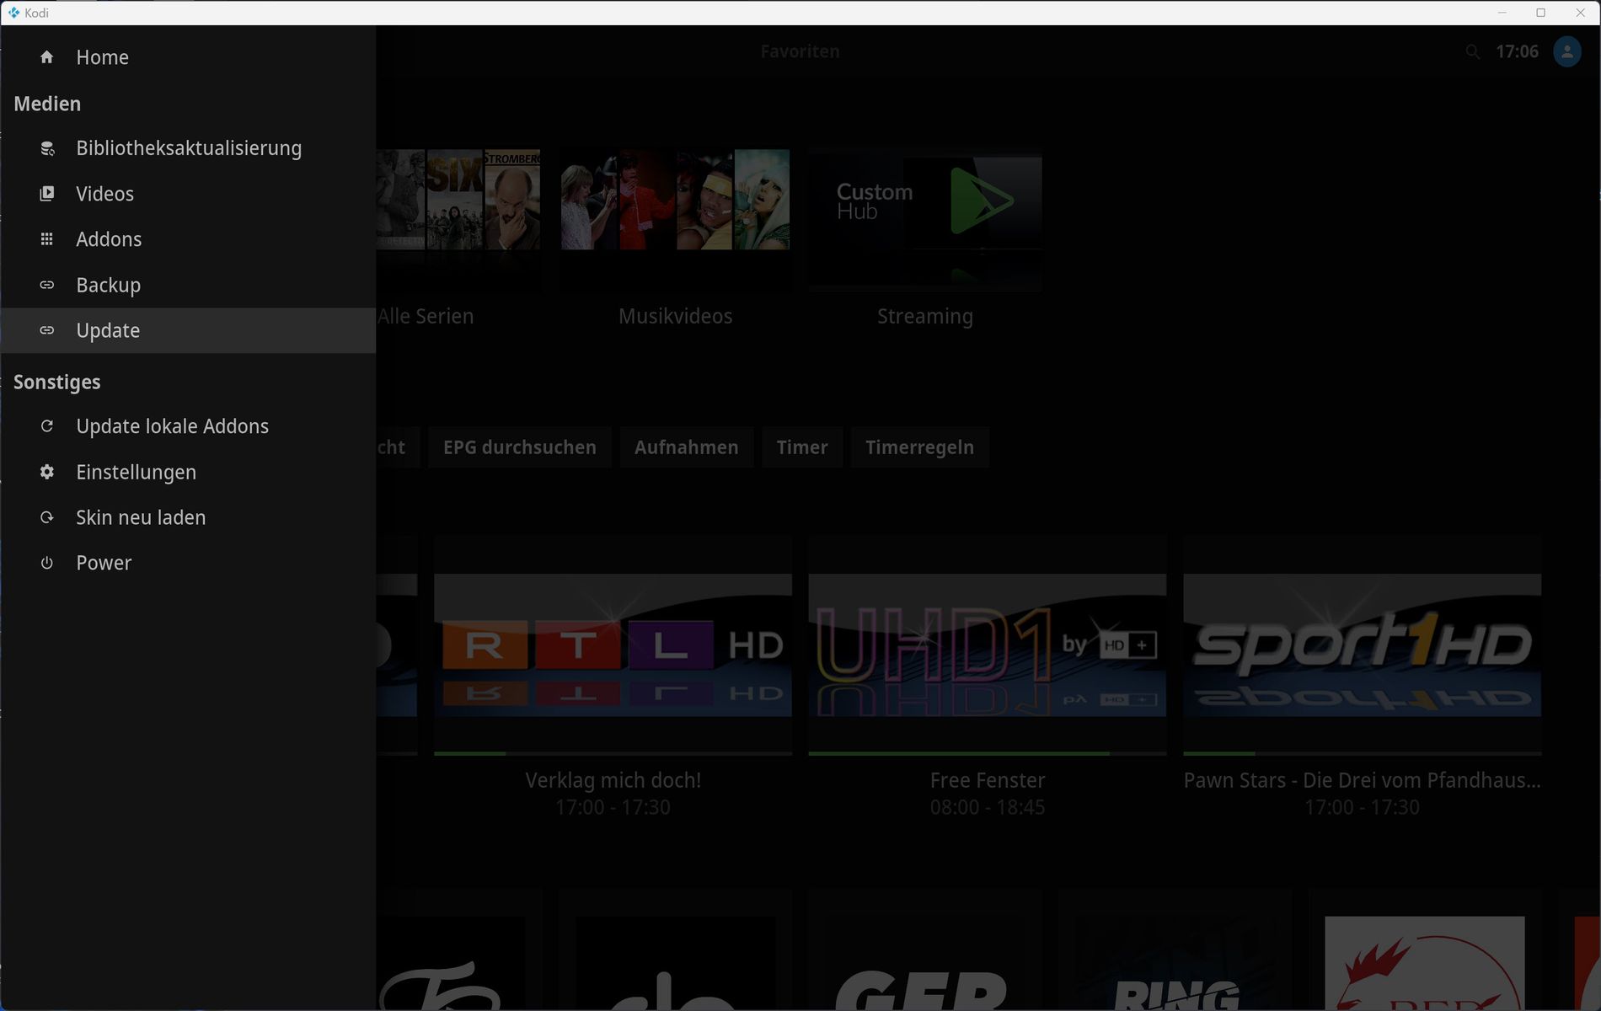Click the search magnifier icon in header

click(1472, 51)
